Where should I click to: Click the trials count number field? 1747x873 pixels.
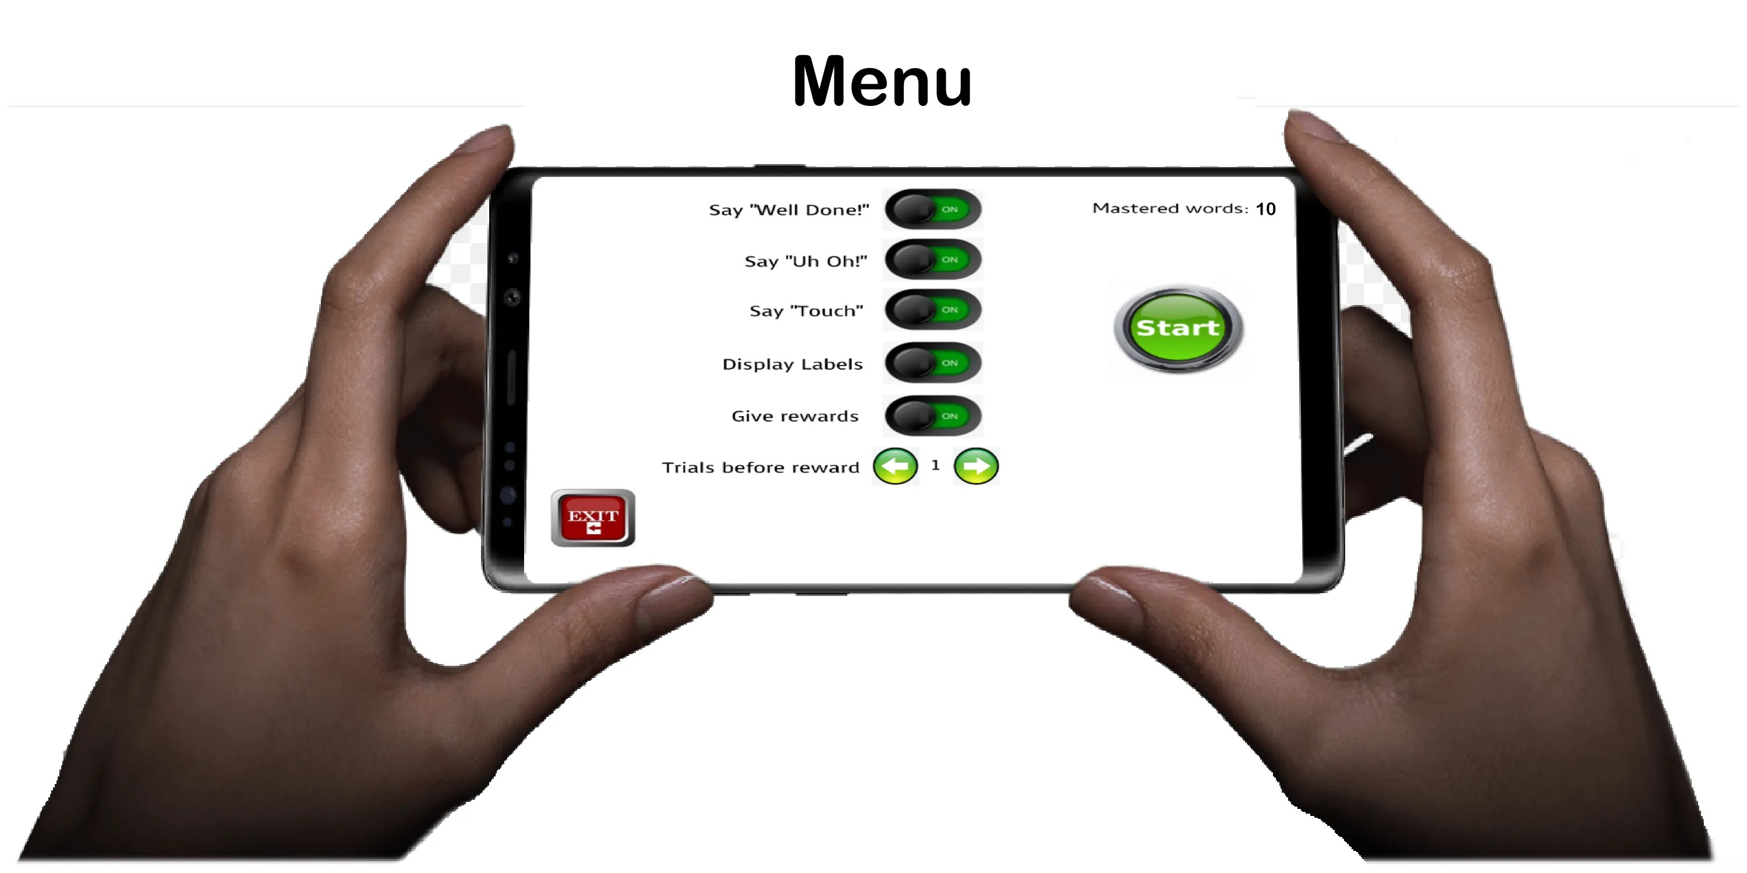coord(936,466)
